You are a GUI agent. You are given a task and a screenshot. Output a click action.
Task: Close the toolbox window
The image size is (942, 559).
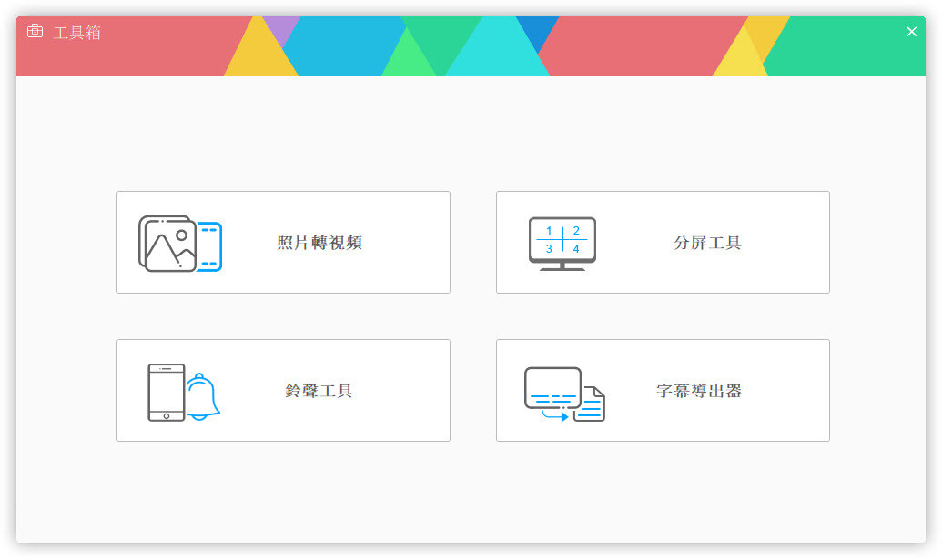point(911,32)
